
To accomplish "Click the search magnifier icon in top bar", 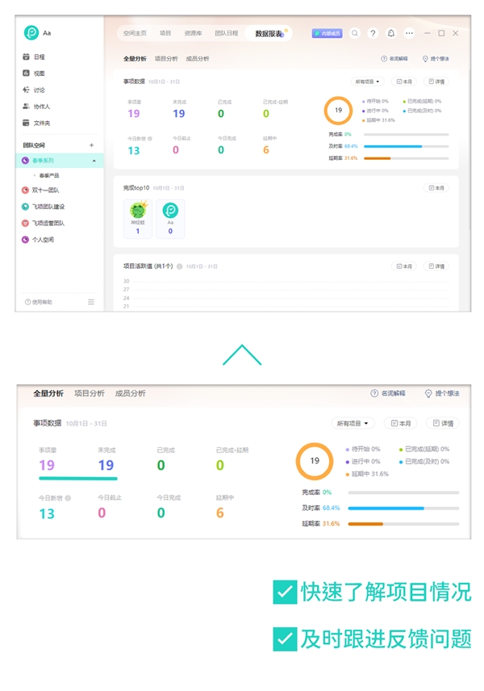I will (355, 33).
